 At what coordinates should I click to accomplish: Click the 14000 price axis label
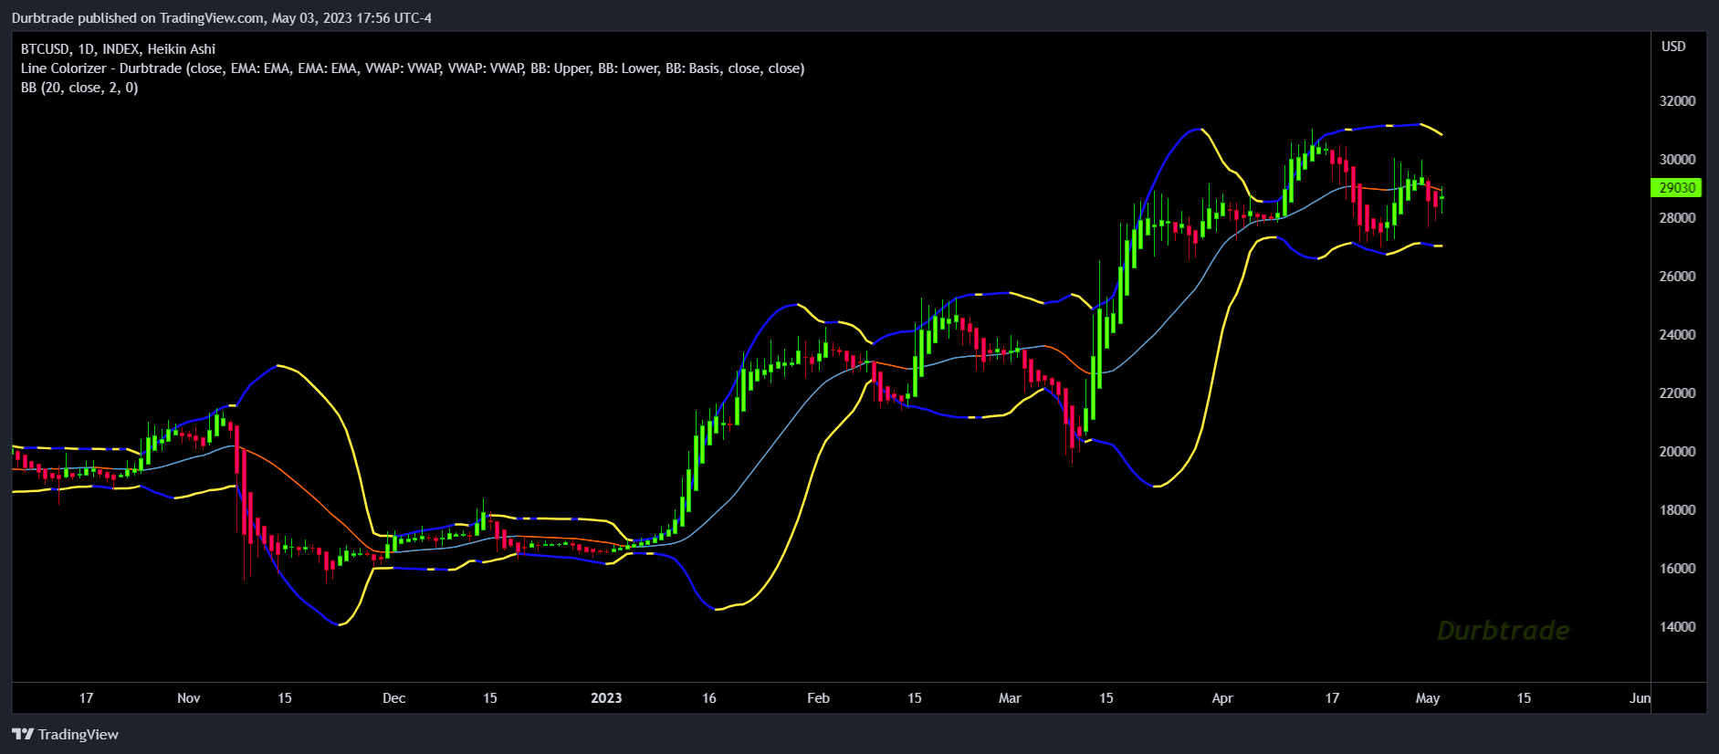(1677, 627)
